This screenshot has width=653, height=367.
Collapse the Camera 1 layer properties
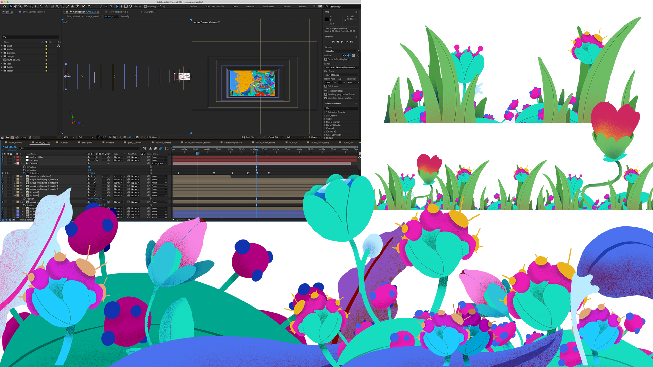(15, 163)
